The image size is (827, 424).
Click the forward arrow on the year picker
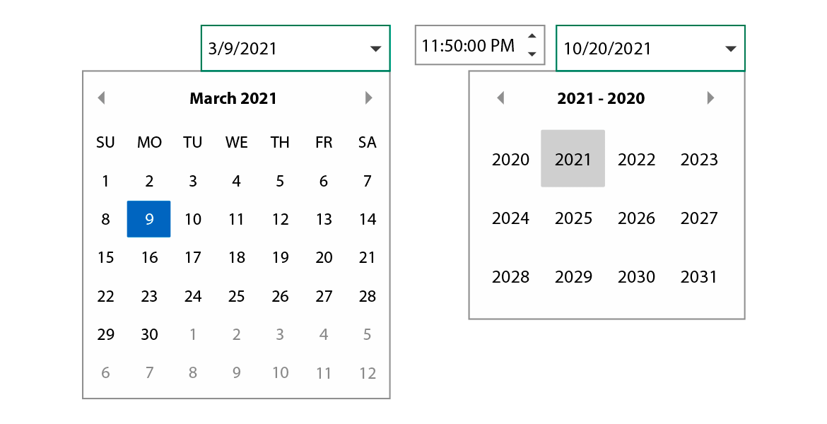tap(710, 98)
